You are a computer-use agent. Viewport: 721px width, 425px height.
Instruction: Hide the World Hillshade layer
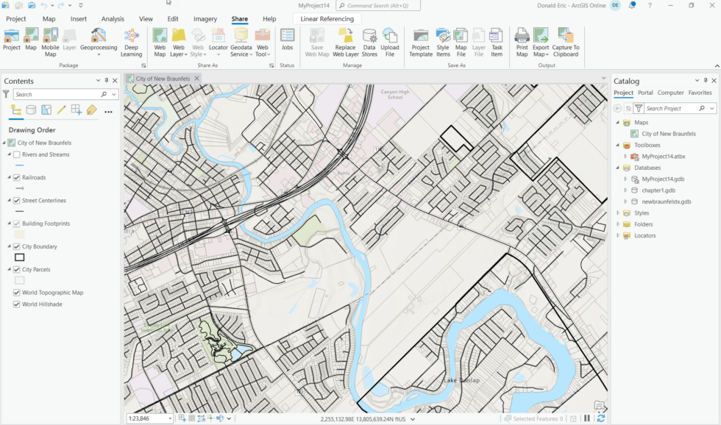pos(16,304)
